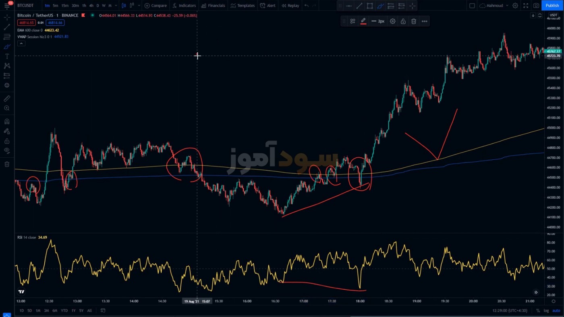Switch to the 5m timeframe
This screenshot has width=564, height=317.
[55, 6]
